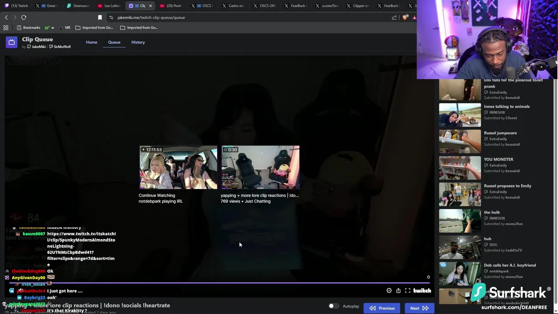Click the browser share page icon
558x314 pixels.
coord(395,17)
